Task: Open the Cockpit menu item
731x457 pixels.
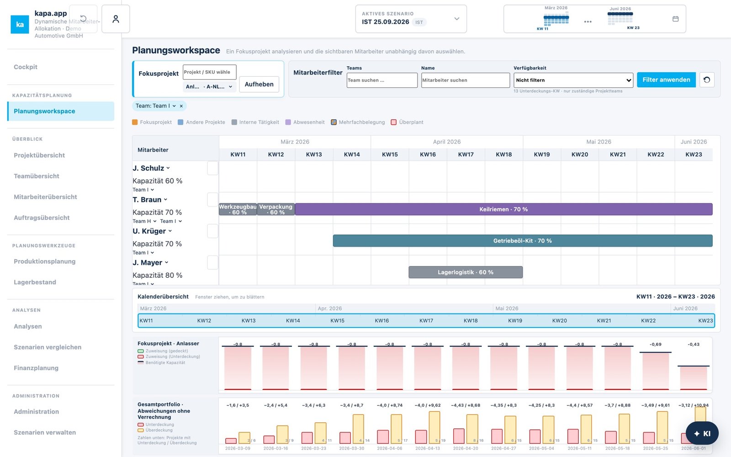Action: pyautogui.click(x=61, y=67)
